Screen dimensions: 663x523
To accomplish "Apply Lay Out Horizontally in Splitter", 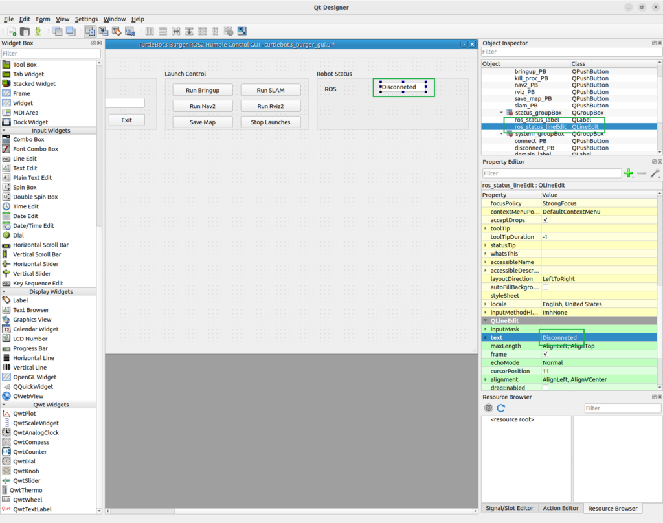I will point(176,31).
